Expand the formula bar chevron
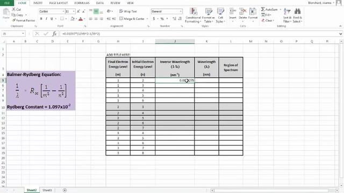The image size is (344, 193). point(340,34)
